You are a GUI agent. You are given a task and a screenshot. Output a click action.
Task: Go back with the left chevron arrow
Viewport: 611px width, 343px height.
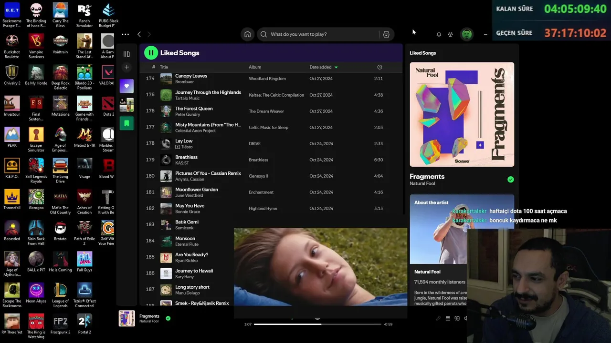pos(139,34)
